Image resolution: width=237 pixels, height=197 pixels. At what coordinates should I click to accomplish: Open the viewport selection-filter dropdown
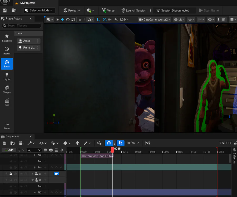[x=50, y=19]
